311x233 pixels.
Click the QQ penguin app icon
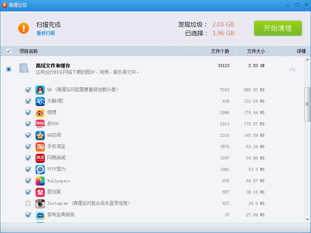[x=40, y=90]
